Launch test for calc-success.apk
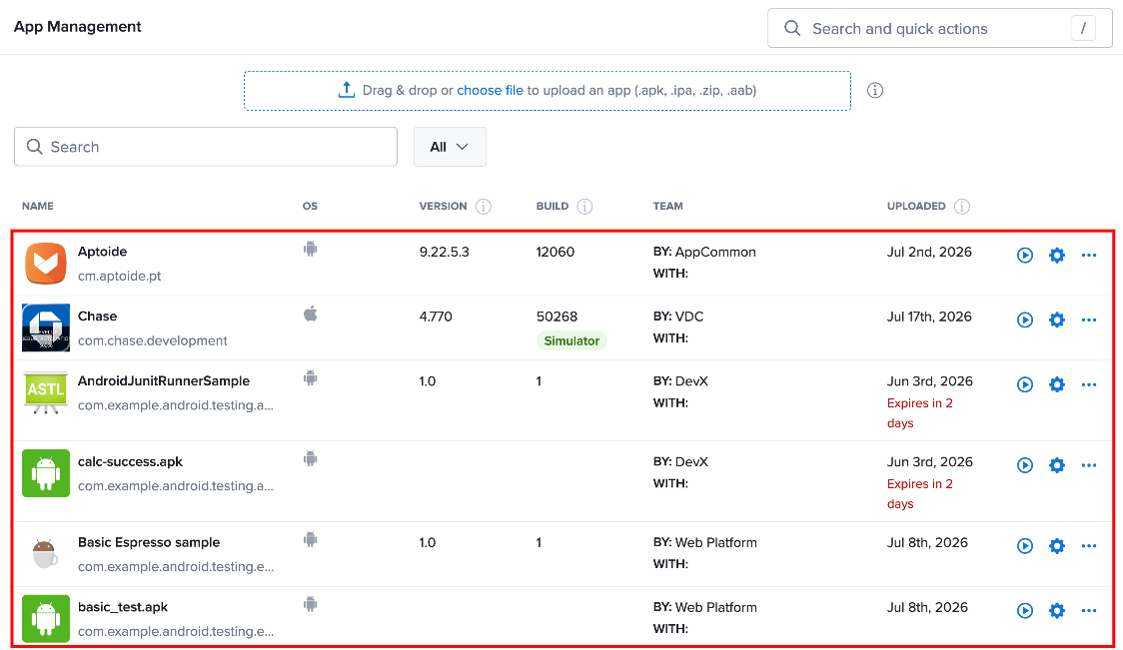This screenshot has height=650, width=1123. pos(1025,465)
